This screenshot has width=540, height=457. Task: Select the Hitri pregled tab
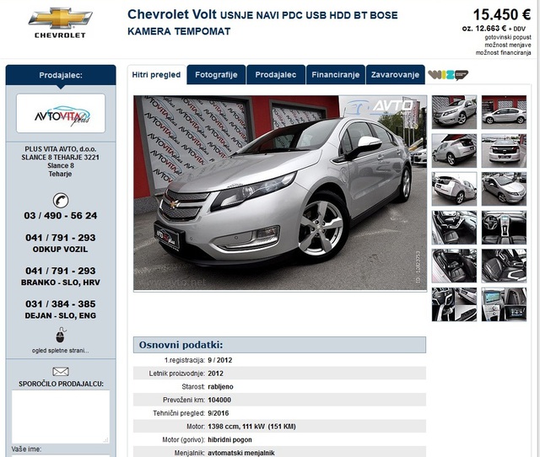tap(156, 75)
